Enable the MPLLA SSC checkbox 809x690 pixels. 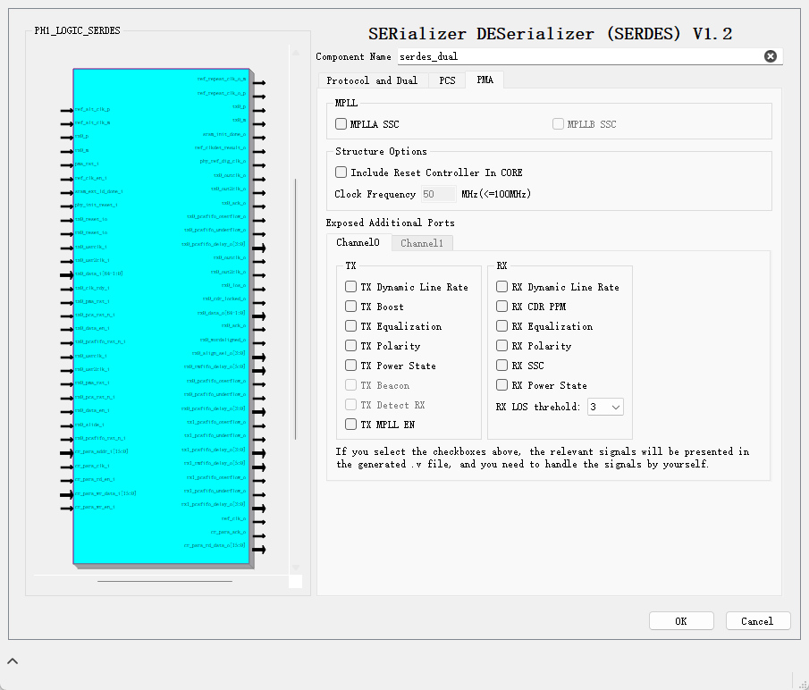click(341, 123)
